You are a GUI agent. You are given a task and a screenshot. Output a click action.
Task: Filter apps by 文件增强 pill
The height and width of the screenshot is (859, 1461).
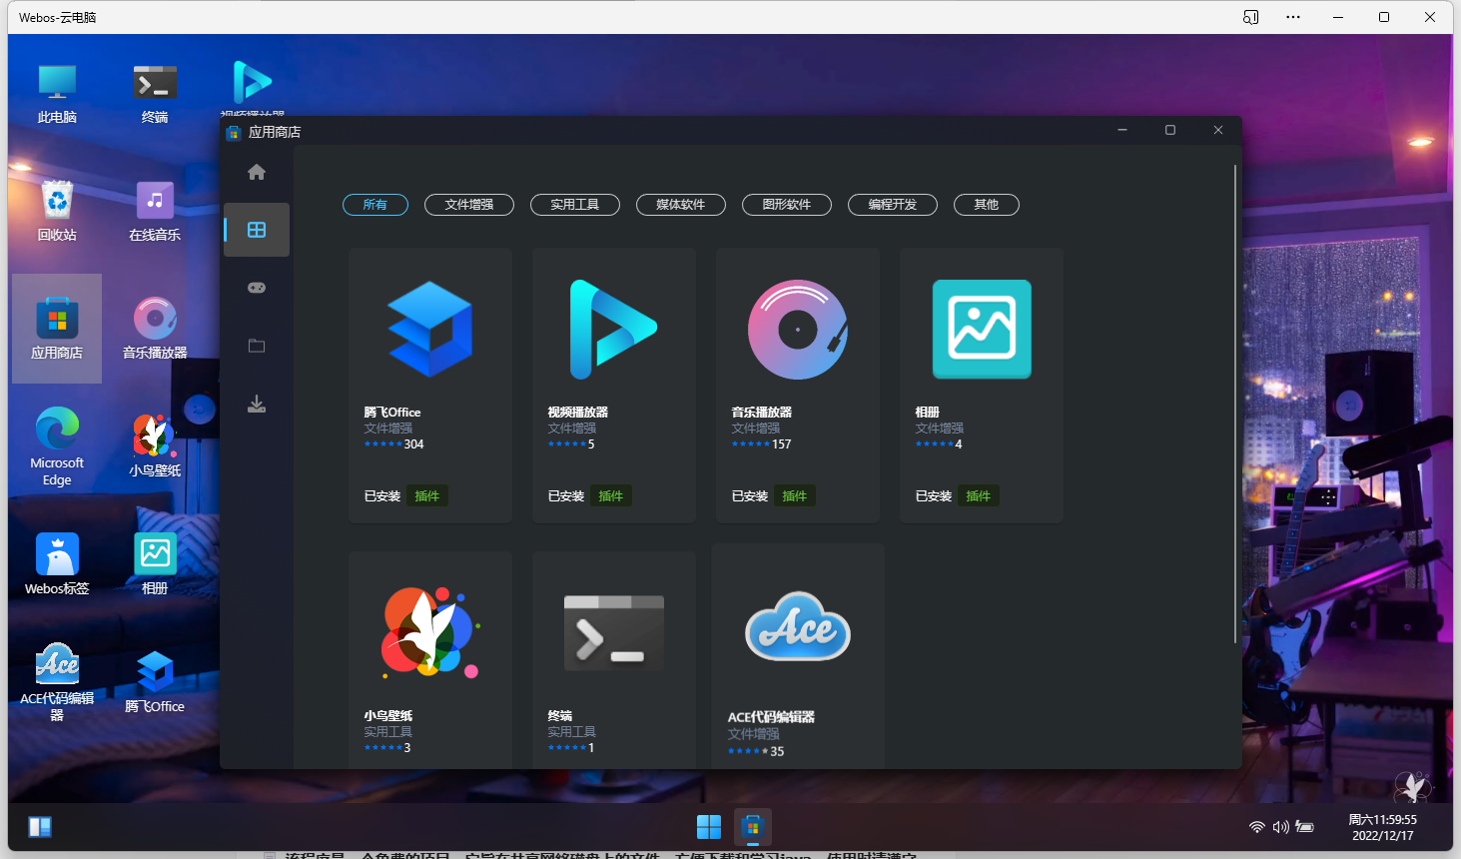(x=469, y=205)
